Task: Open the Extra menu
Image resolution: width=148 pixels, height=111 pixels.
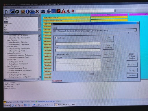Action: point(36,7)
